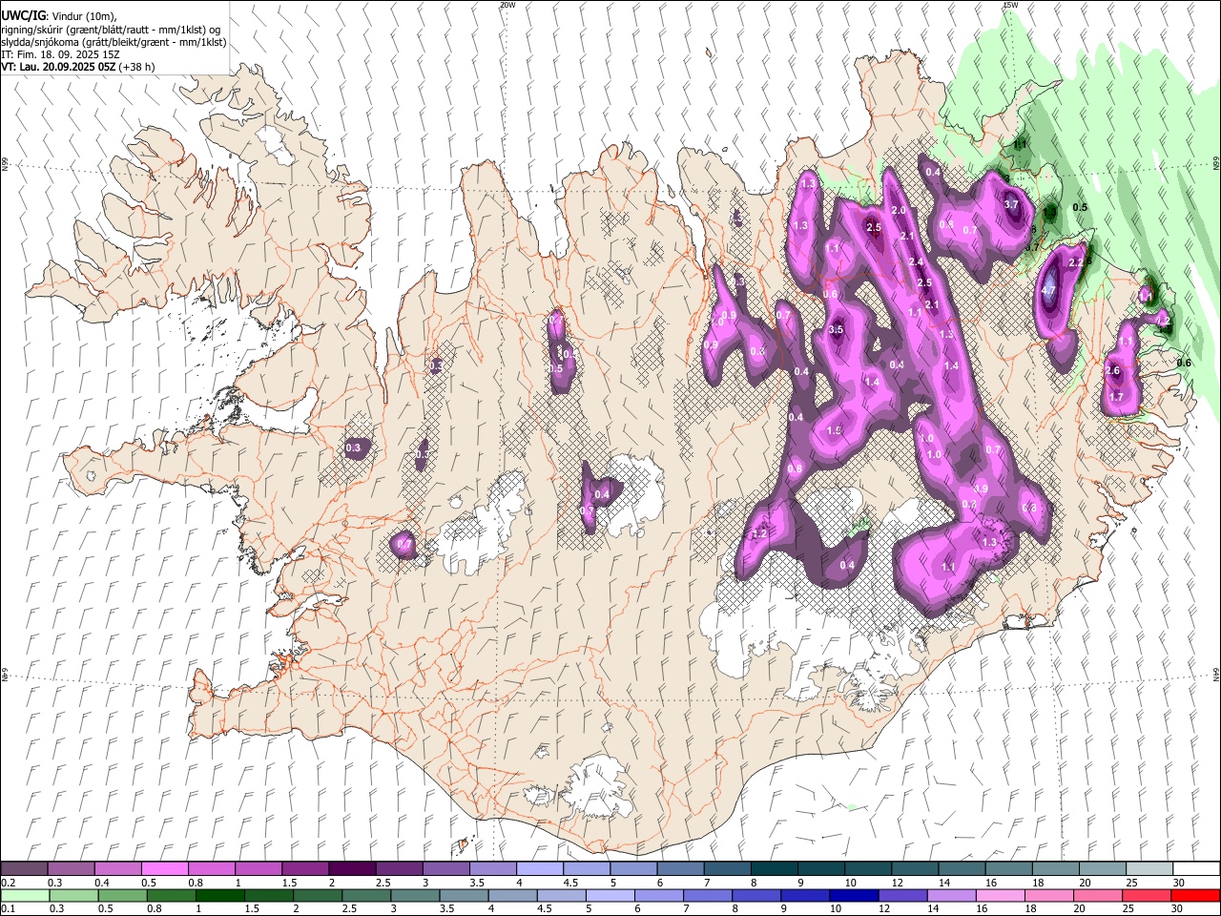Click the '15W' longitude label at top
The width and height of the screenshot is (1221, 916).
click(x=1010, y=5)
